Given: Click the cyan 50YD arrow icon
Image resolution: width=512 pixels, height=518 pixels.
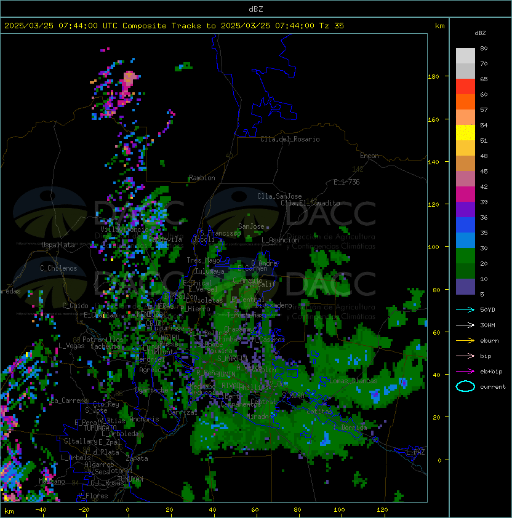Looking at the screenshot, I should [465, 309].
